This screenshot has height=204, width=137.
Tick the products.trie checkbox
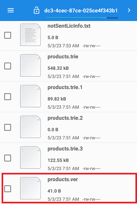tap(8, 66)
